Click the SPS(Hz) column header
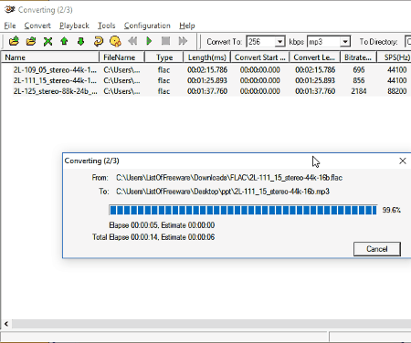 (x=395, y=57)
